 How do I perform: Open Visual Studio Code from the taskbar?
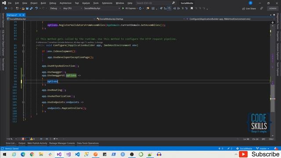(x=77, y=154)
